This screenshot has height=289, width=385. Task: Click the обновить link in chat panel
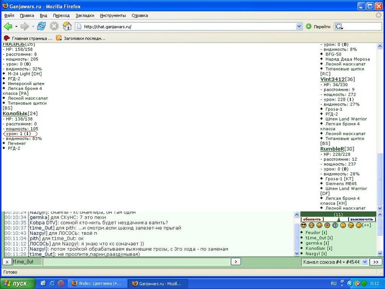[x=312, y=219]
